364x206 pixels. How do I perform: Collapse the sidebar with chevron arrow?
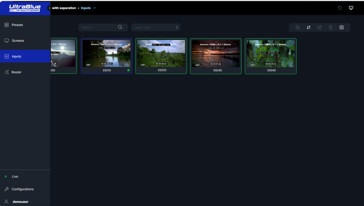click(49, 8)
